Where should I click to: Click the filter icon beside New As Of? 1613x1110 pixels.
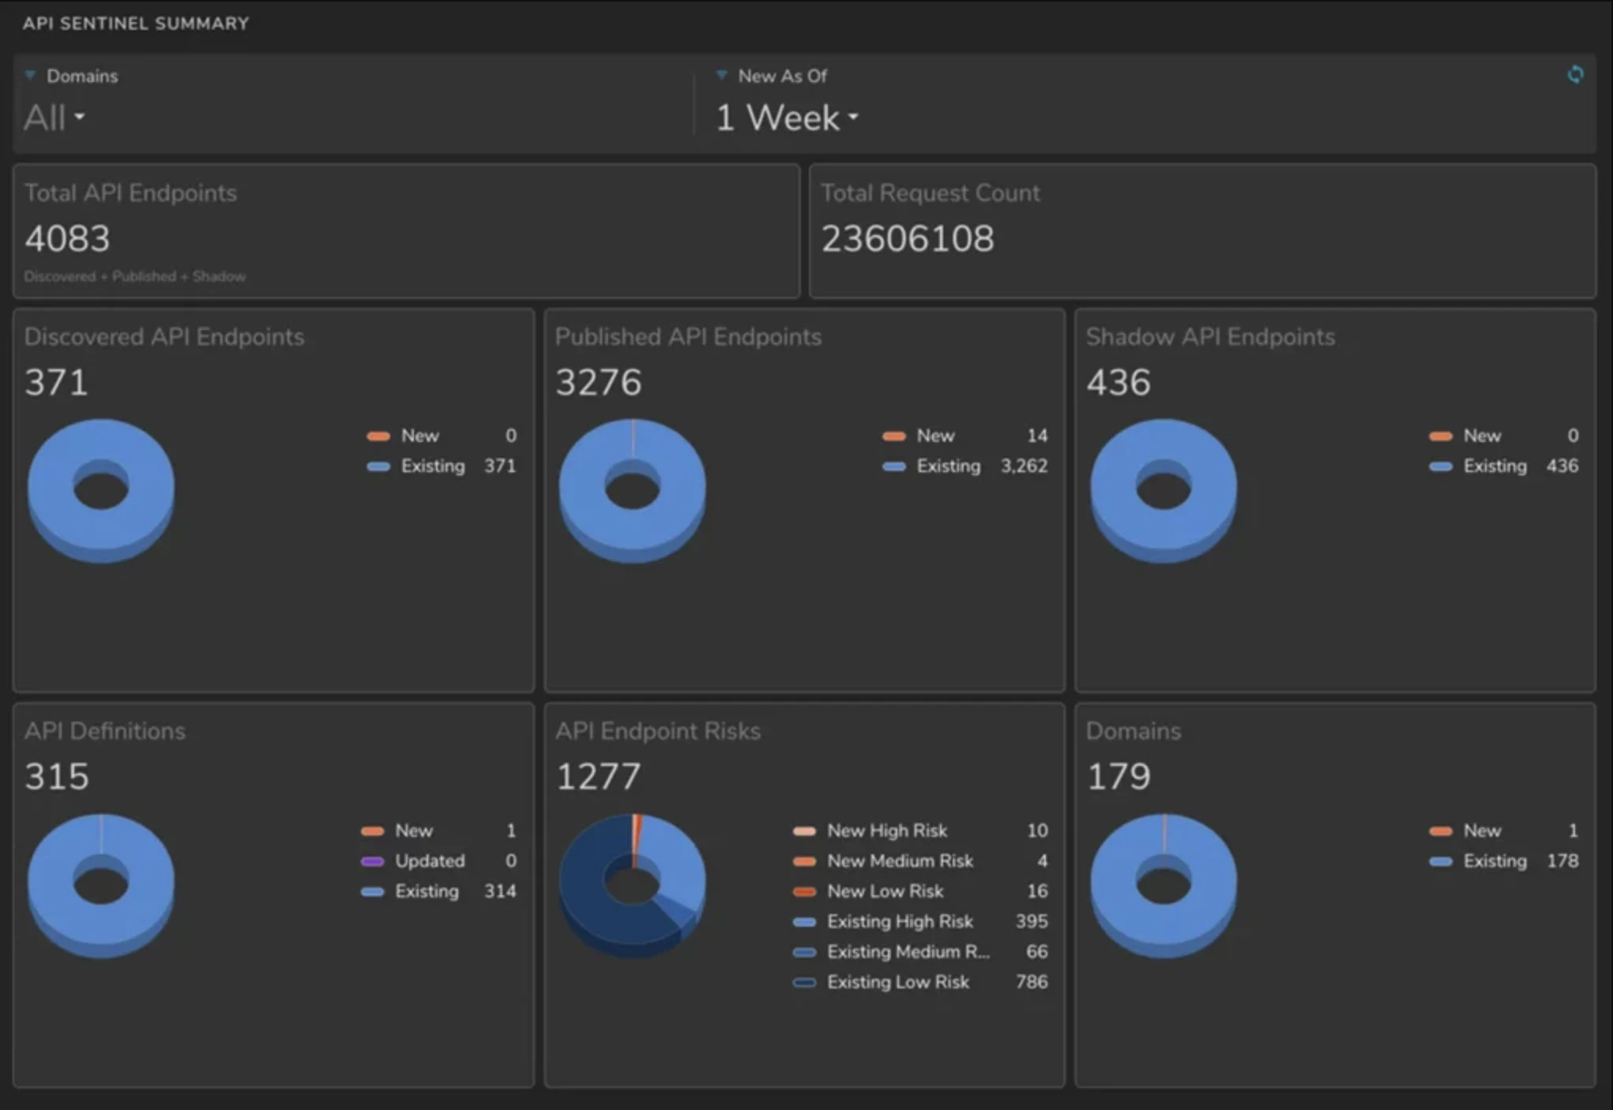[721, 76]
